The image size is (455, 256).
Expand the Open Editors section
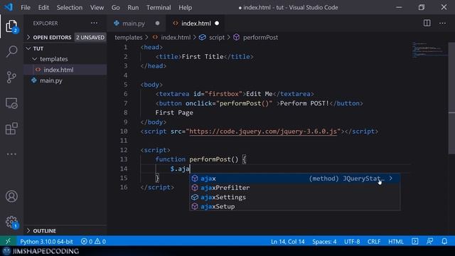52,38
